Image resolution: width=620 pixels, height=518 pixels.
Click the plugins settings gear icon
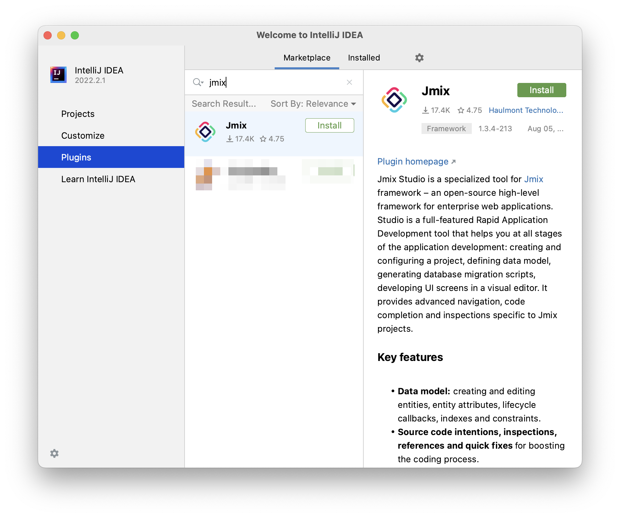[419, 58]
